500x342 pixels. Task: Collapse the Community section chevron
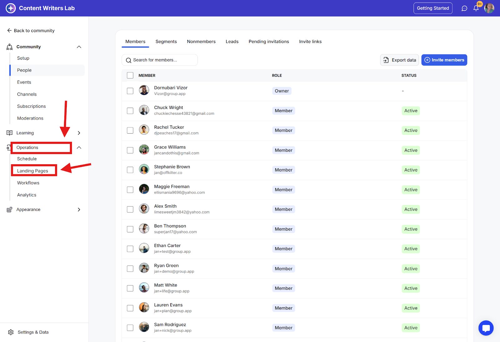[79, 47]
